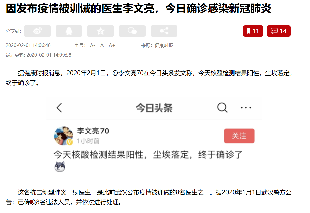310x213 pixels.
Task: Click the 健康时报 source label
Action: point(164,45)
